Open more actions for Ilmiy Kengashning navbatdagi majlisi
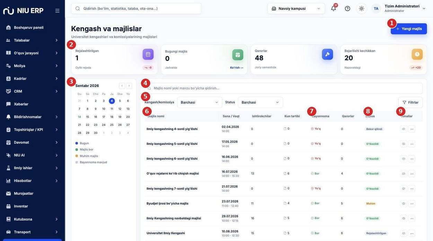 (412, 218)
